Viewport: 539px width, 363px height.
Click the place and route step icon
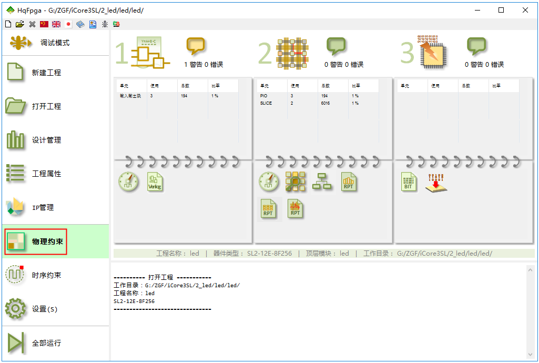pyautogui.click(x=290, y=53)
